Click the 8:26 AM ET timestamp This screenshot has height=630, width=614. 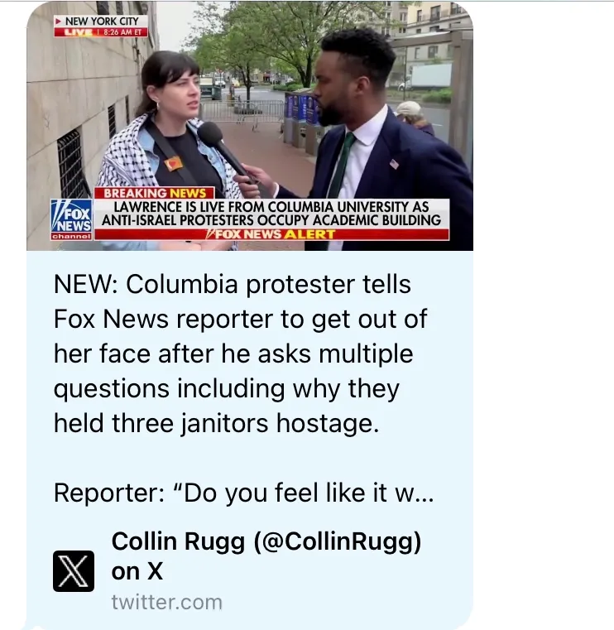122,32
